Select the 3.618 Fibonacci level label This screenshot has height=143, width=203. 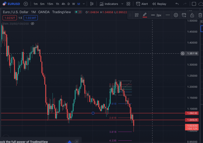pos(113,132)
